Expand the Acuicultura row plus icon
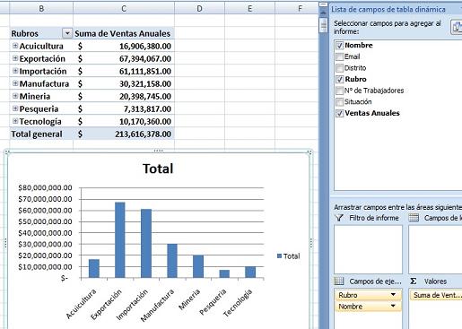The image size is (462, 329). 15,46
